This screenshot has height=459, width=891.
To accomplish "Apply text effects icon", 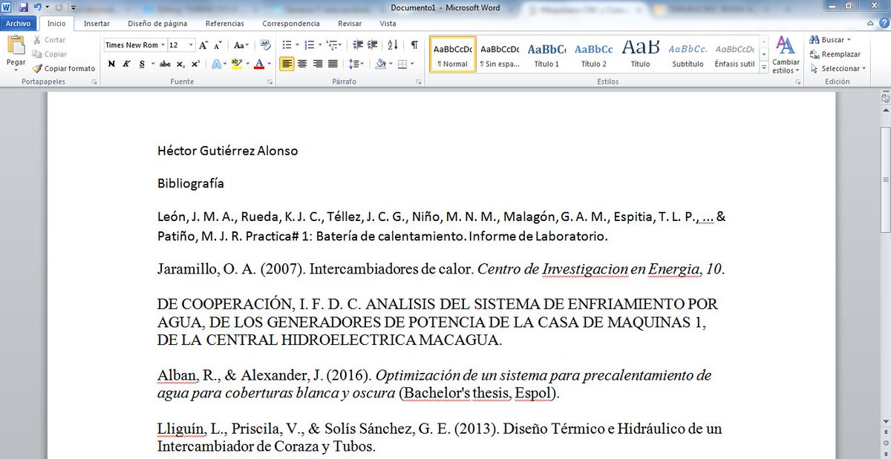I will (x=216, y=64).
